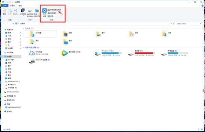205x132 pixels.
Task: Click 3D Objects (3D 对象) in the sidebar
Action: pos(10,60)
